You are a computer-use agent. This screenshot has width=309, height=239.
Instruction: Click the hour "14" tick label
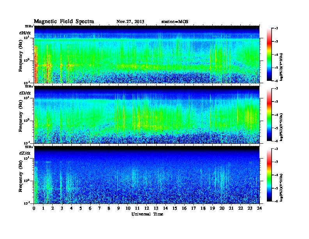point(165,209)
